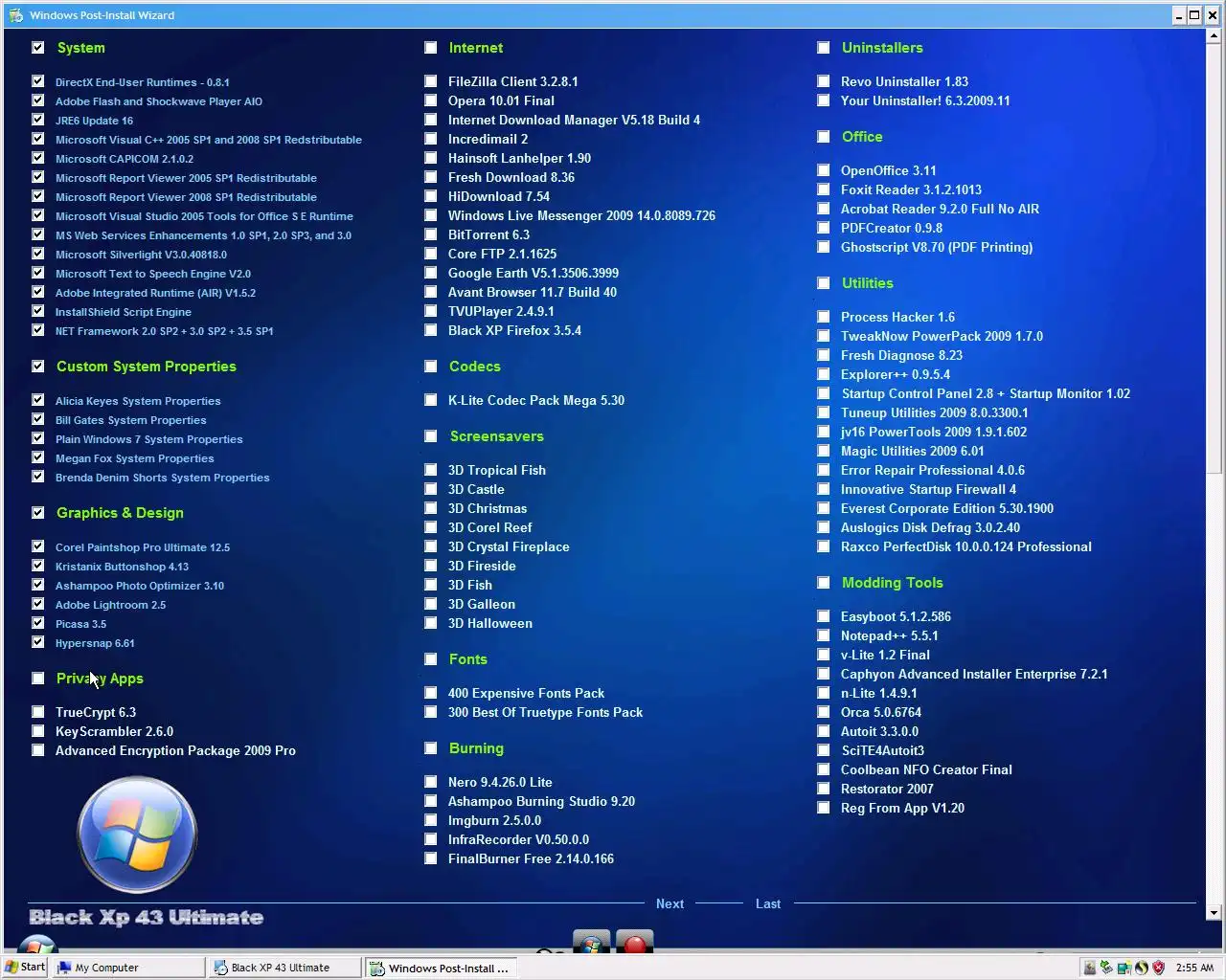Image resolution: width=1226 pixels, height=980 pixels.
Task: Check the Burning category checkbox
Action: click(x=430, y=748)
